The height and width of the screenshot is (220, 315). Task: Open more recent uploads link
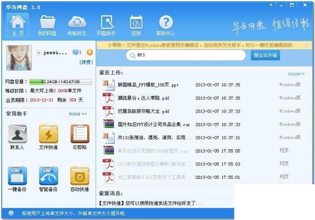(x=296, y=74)
